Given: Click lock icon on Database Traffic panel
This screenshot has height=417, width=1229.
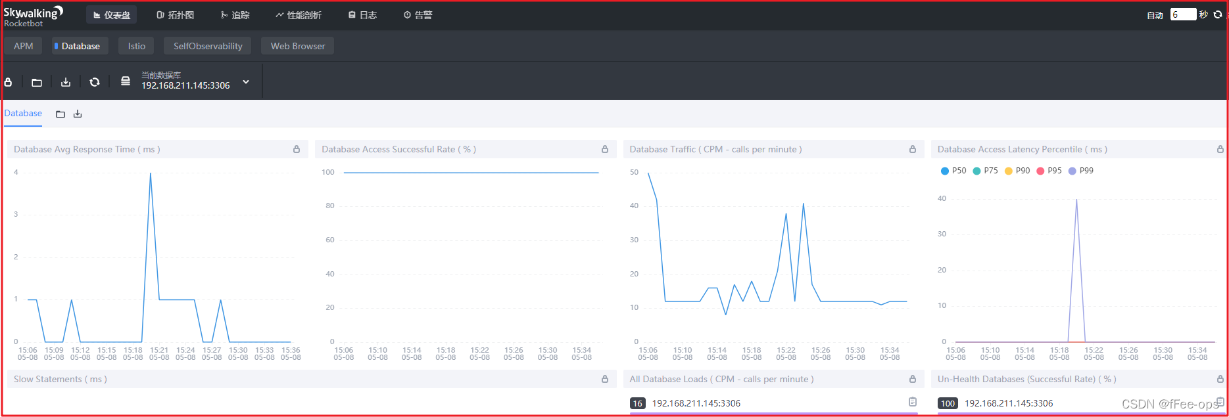Looking at the screenshot, I should click(913, 150).
